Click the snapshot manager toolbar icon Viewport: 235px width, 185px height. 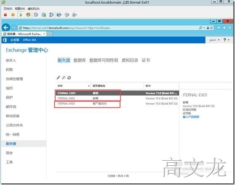coord(51,15)
